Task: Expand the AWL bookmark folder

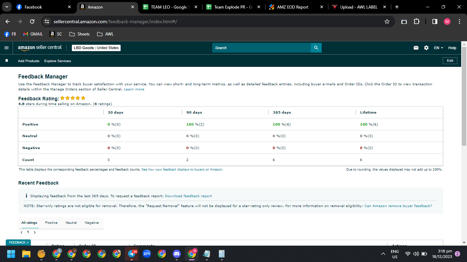Action: (105, 34)
